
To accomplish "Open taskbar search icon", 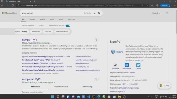I will [x=58, y=97].
